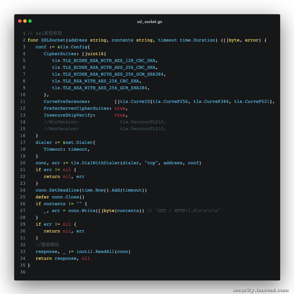Viewport: 294px width, 294px height.
Task: Click the '//接收响应' comment on line 32
Action: [47, 245]
